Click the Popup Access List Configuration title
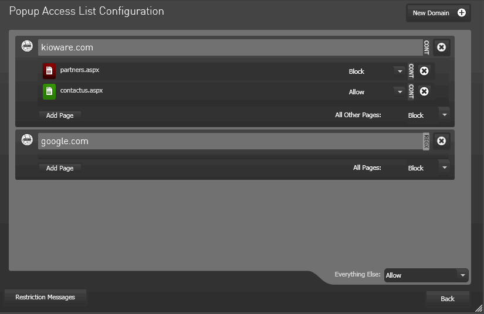The height and width of the screenshot is (314, 484). [x=86, y=11]
